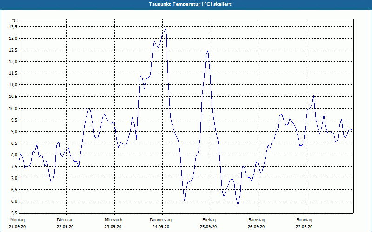Screen dimensions: 372x232
Task: Click the 8,0 y-axis value
Action: click(14, 155)
